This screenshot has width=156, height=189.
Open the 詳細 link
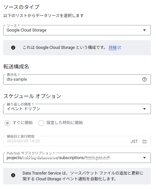click(112, 48)
